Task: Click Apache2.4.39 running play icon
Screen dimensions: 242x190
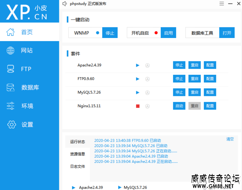Action: (x=138, y=65)
